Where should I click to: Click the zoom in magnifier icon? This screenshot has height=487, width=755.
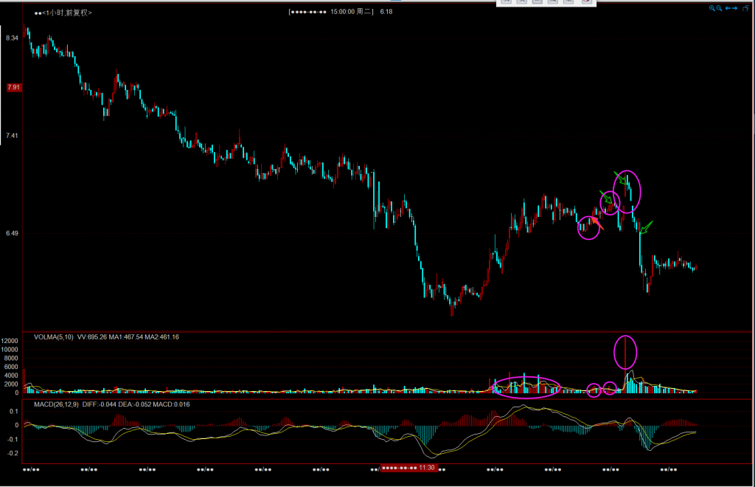pyautogui.click(x=712, y=8)
